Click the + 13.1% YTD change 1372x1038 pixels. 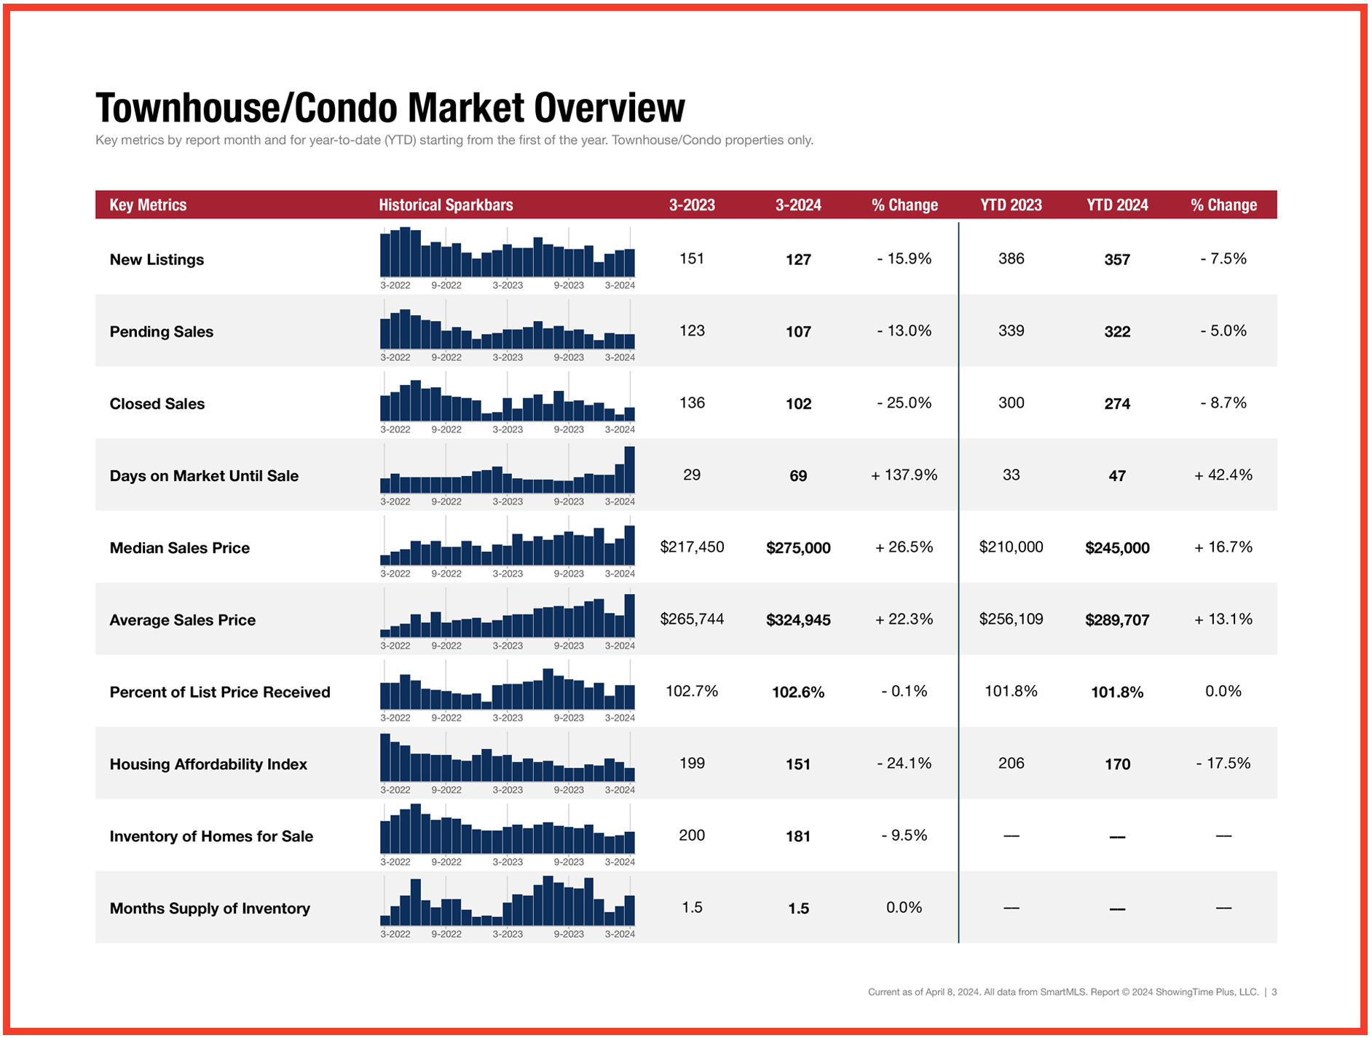point(1223,619)
